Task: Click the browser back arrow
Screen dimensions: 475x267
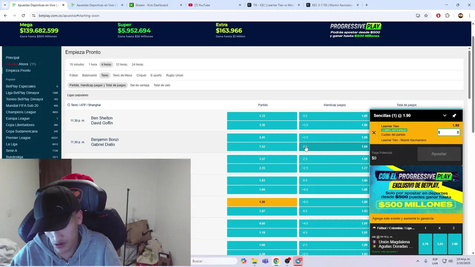Action: click(5, 16)
